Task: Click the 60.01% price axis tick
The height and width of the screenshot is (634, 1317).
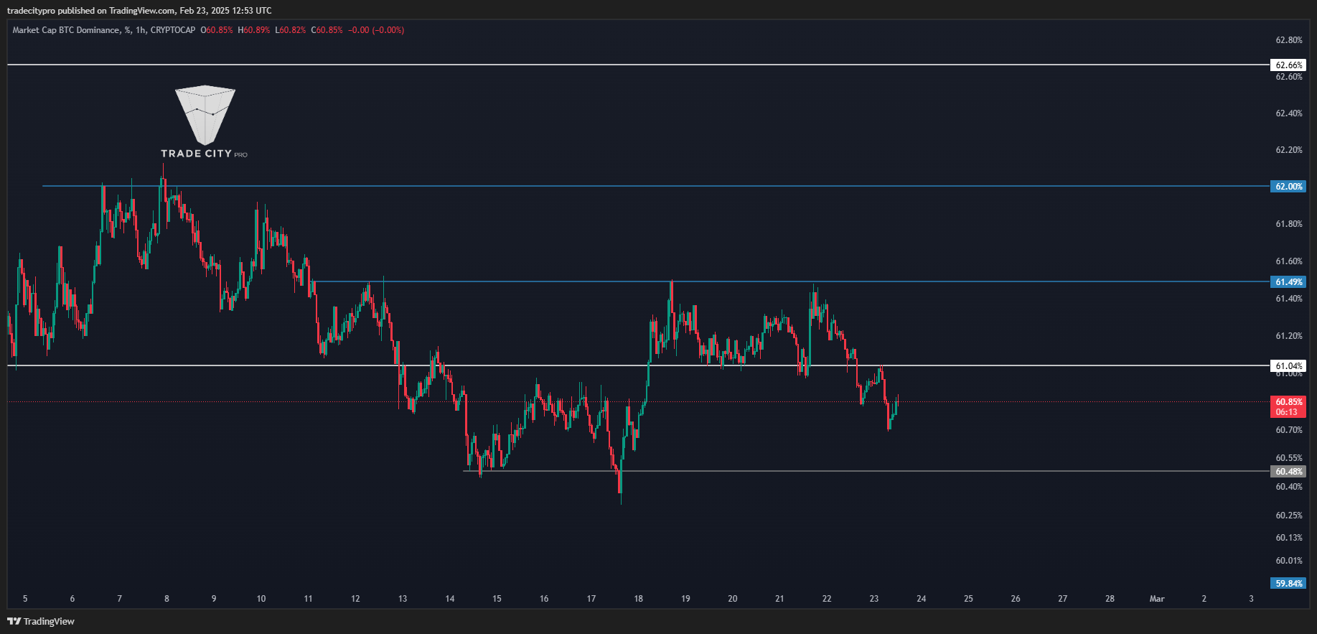Action: [1289, 561]
